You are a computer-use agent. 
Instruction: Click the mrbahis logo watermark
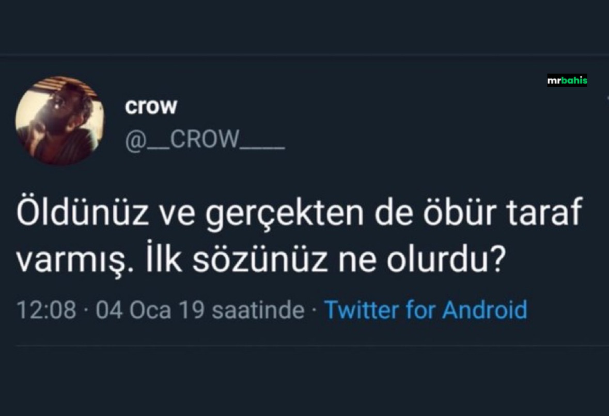pos(567,80)
